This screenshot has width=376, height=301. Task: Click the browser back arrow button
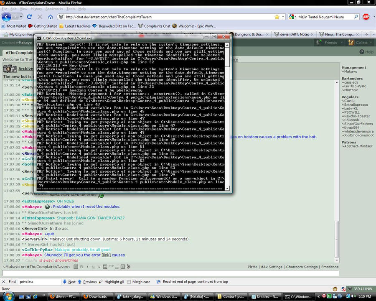coord(7,17)
